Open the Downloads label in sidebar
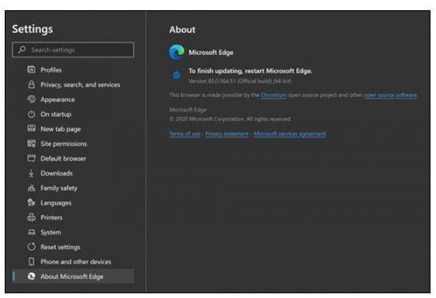The height and width of the screenshot is (298, 436). 57,173
